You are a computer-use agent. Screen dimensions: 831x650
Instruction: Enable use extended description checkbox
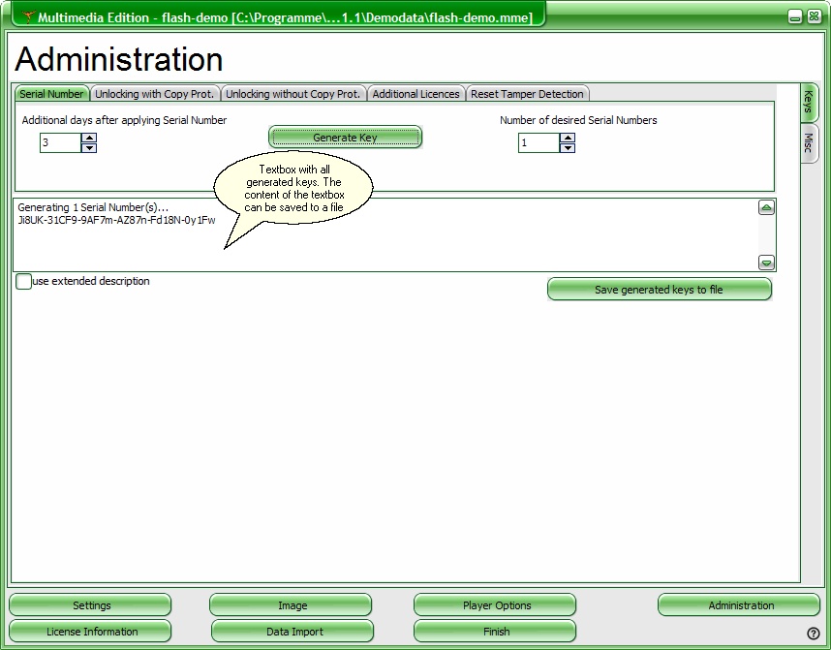tap(24, 282)
